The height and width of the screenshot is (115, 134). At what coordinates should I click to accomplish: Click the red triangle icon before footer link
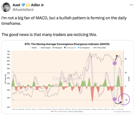(x=52, y=112)
